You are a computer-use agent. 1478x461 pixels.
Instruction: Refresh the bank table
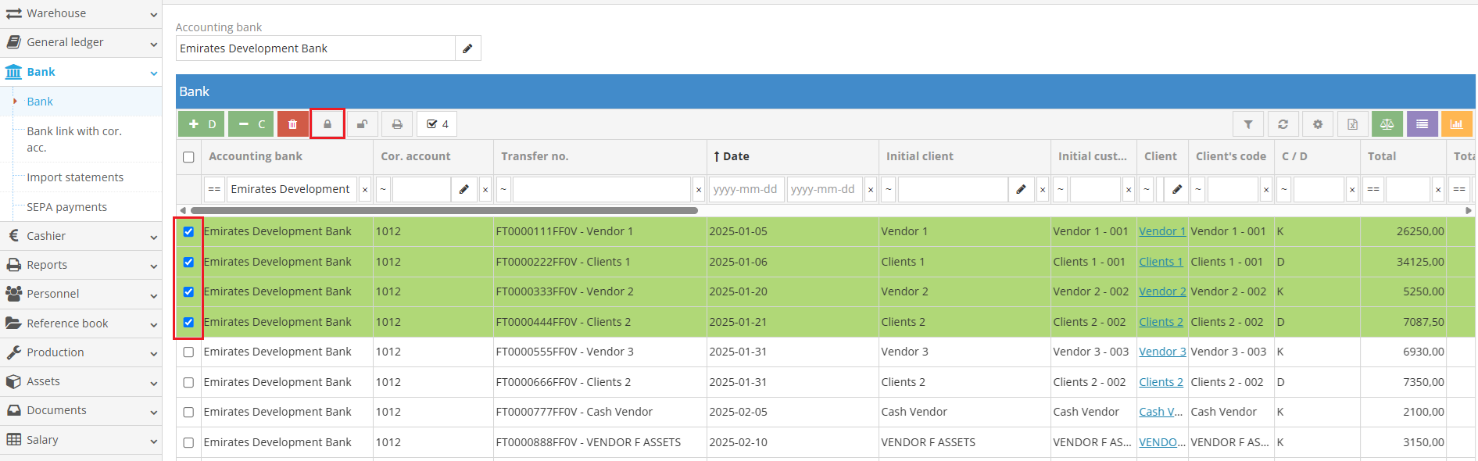(1283, 124)
